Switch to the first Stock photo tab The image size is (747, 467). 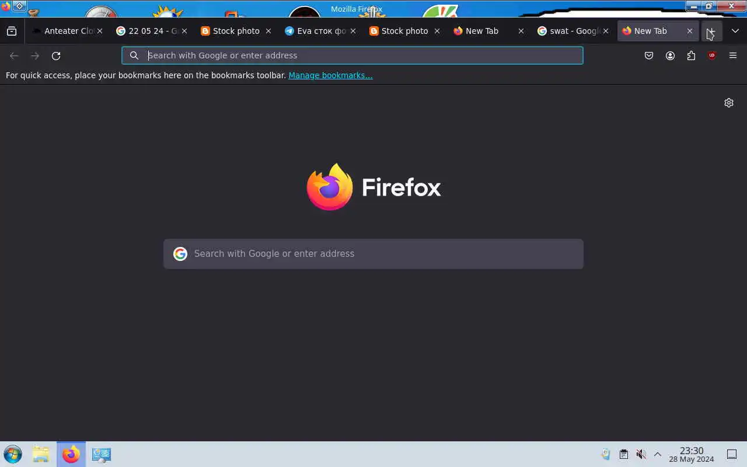point(236,31)
